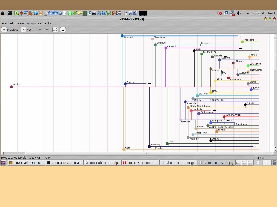Click the Show Desktop icon in bottom panel
277x207 pixels.
[x=3, y=163]
